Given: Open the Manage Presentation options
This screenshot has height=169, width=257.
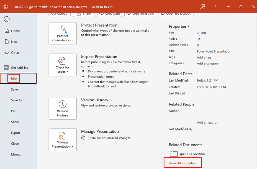Looking at the screenshot, I should tap(63, 140).
